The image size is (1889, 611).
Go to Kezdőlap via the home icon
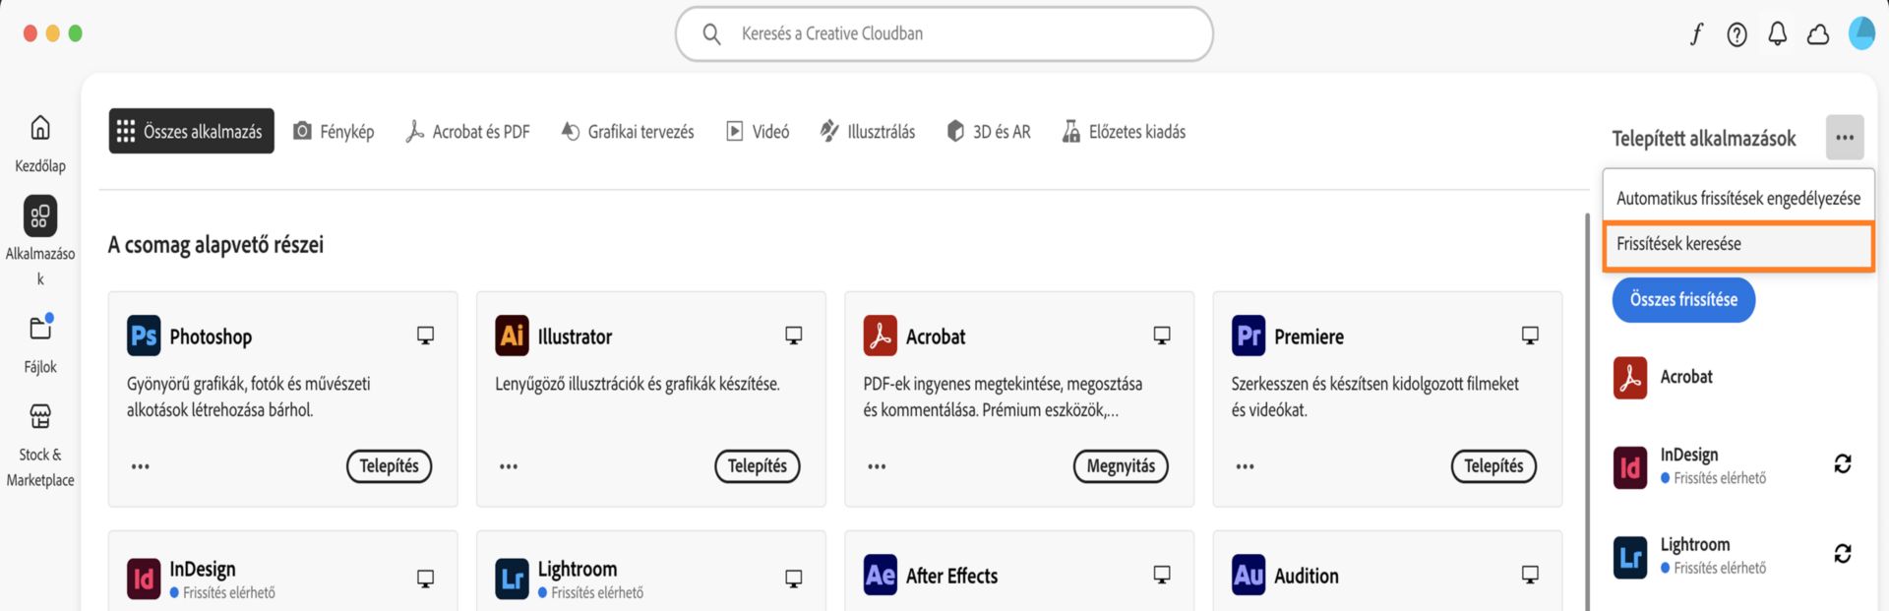click(39, 129)
